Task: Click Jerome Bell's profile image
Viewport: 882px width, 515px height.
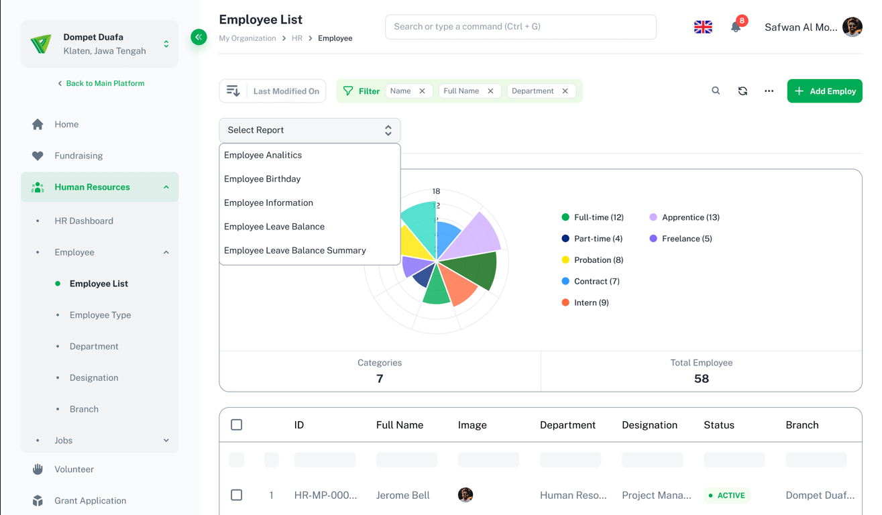Action: 465,495
